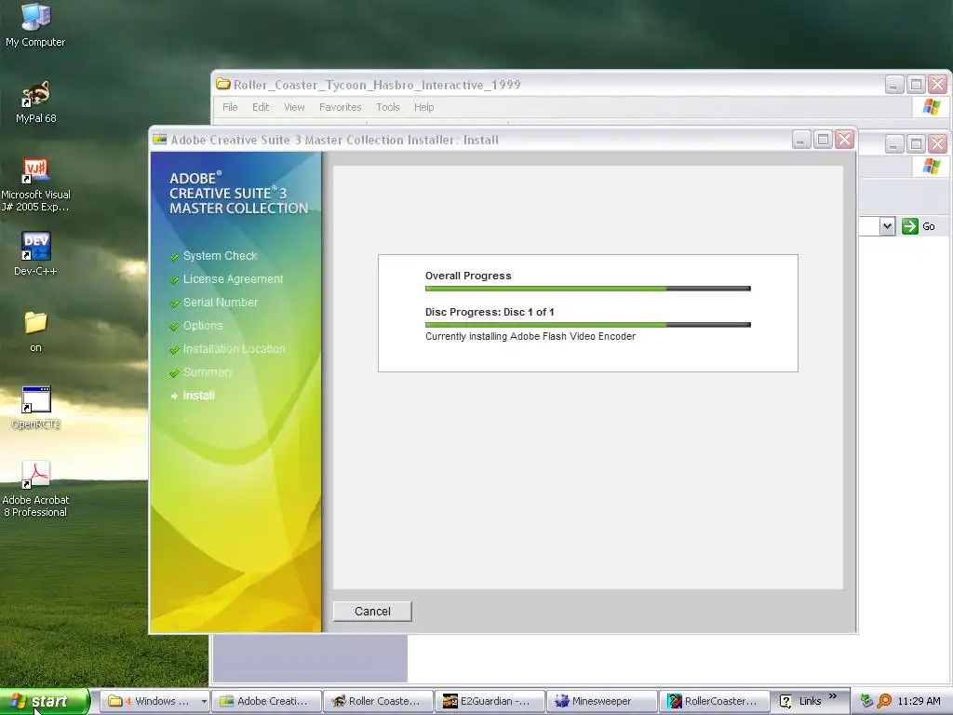Close the Adobe installer window
The width and height of the screenshot is (953, 715).
845,141
